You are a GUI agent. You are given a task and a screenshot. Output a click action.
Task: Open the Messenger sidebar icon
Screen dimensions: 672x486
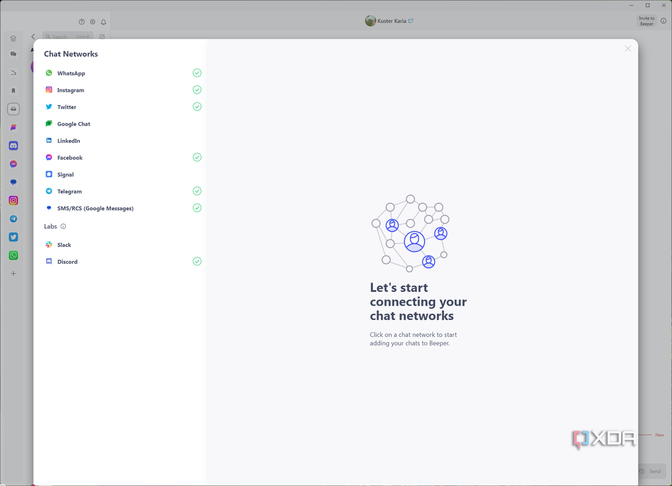[x=13, y=164]
